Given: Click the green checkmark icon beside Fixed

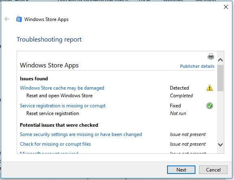Looking at the screenshot, I should (x=210, y=106).
